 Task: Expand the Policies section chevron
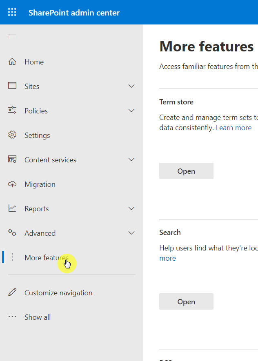tap(131, 111)
